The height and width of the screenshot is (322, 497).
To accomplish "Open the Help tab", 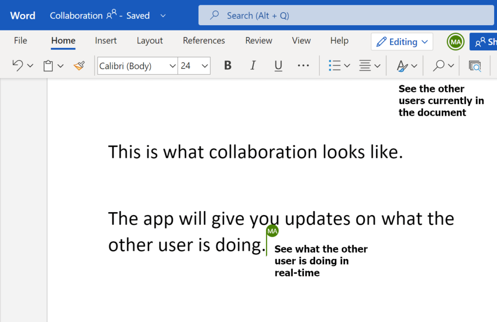I will pos(339,41).
